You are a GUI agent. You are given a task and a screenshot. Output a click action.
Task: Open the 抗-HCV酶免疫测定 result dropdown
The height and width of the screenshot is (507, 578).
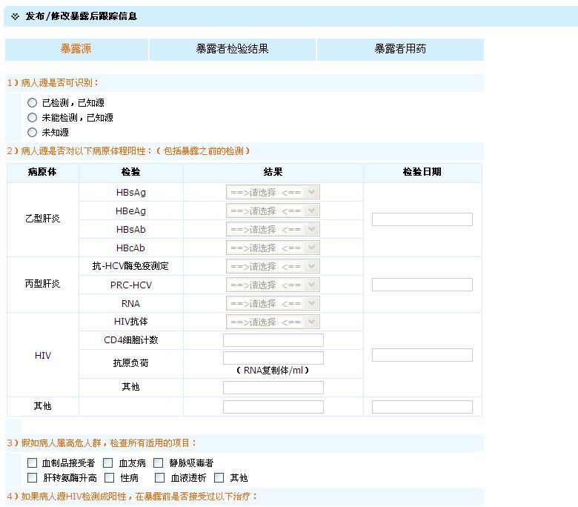[273, 266]
